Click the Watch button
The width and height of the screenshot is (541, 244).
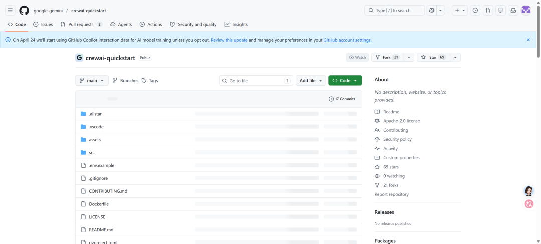[x=358, y=57]
